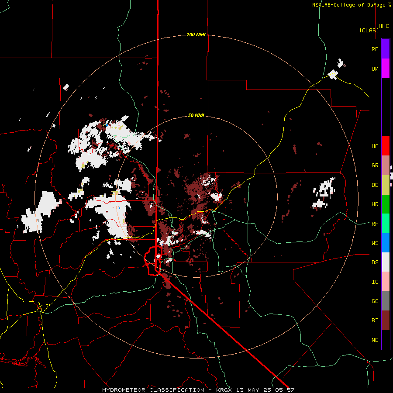
Task: Click the WS legend label
Action: [x=375, y=243]
